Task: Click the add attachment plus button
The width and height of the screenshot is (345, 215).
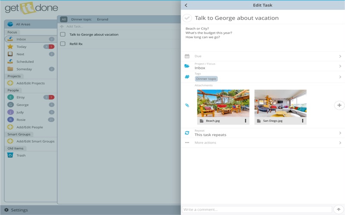Action: pos(339,105)
